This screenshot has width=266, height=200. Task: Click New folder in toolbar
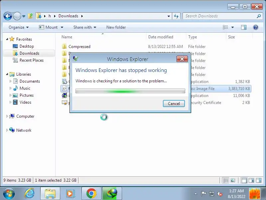(116, 27)
